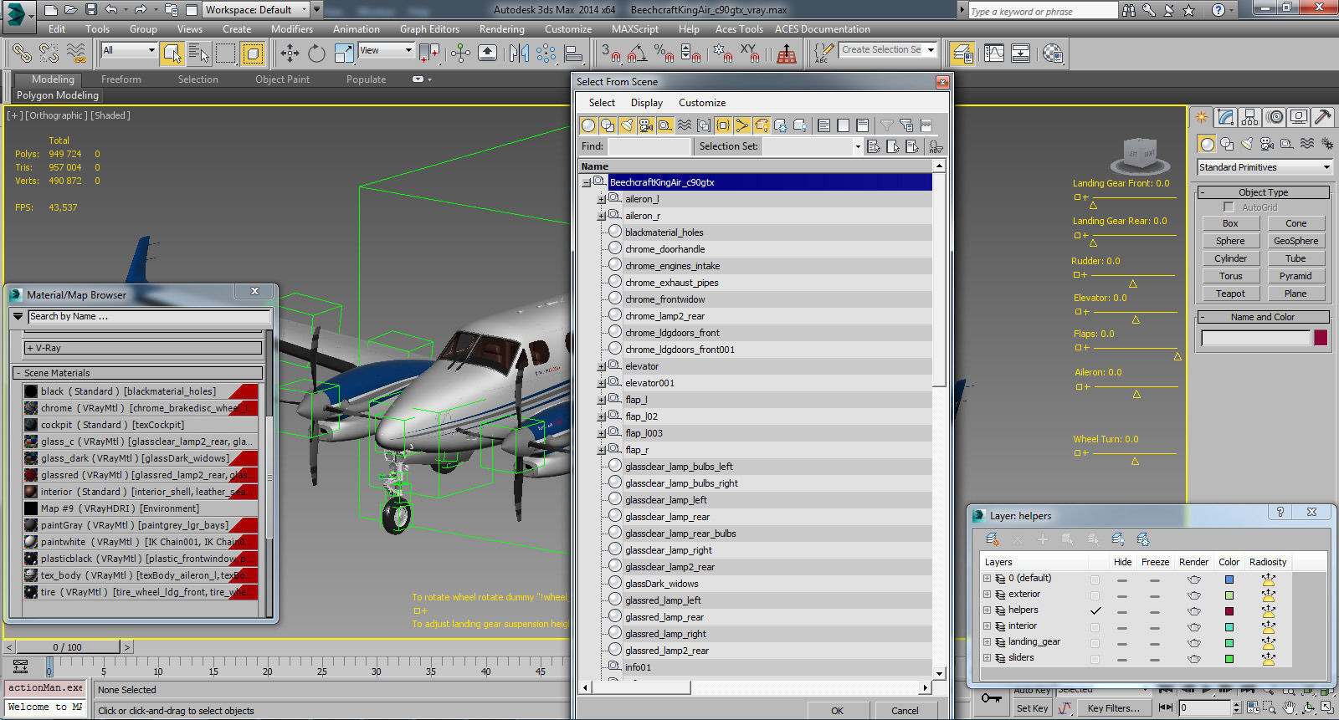This screenshot has height=720, width=1339.
Task: Open the Rendering menu
Action: point(502,29)
